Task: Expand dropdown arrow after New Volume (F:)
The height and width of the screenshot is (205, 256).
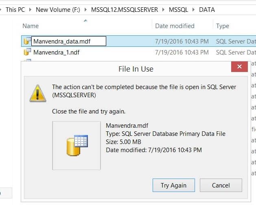Action: click(x=85, y=10)
